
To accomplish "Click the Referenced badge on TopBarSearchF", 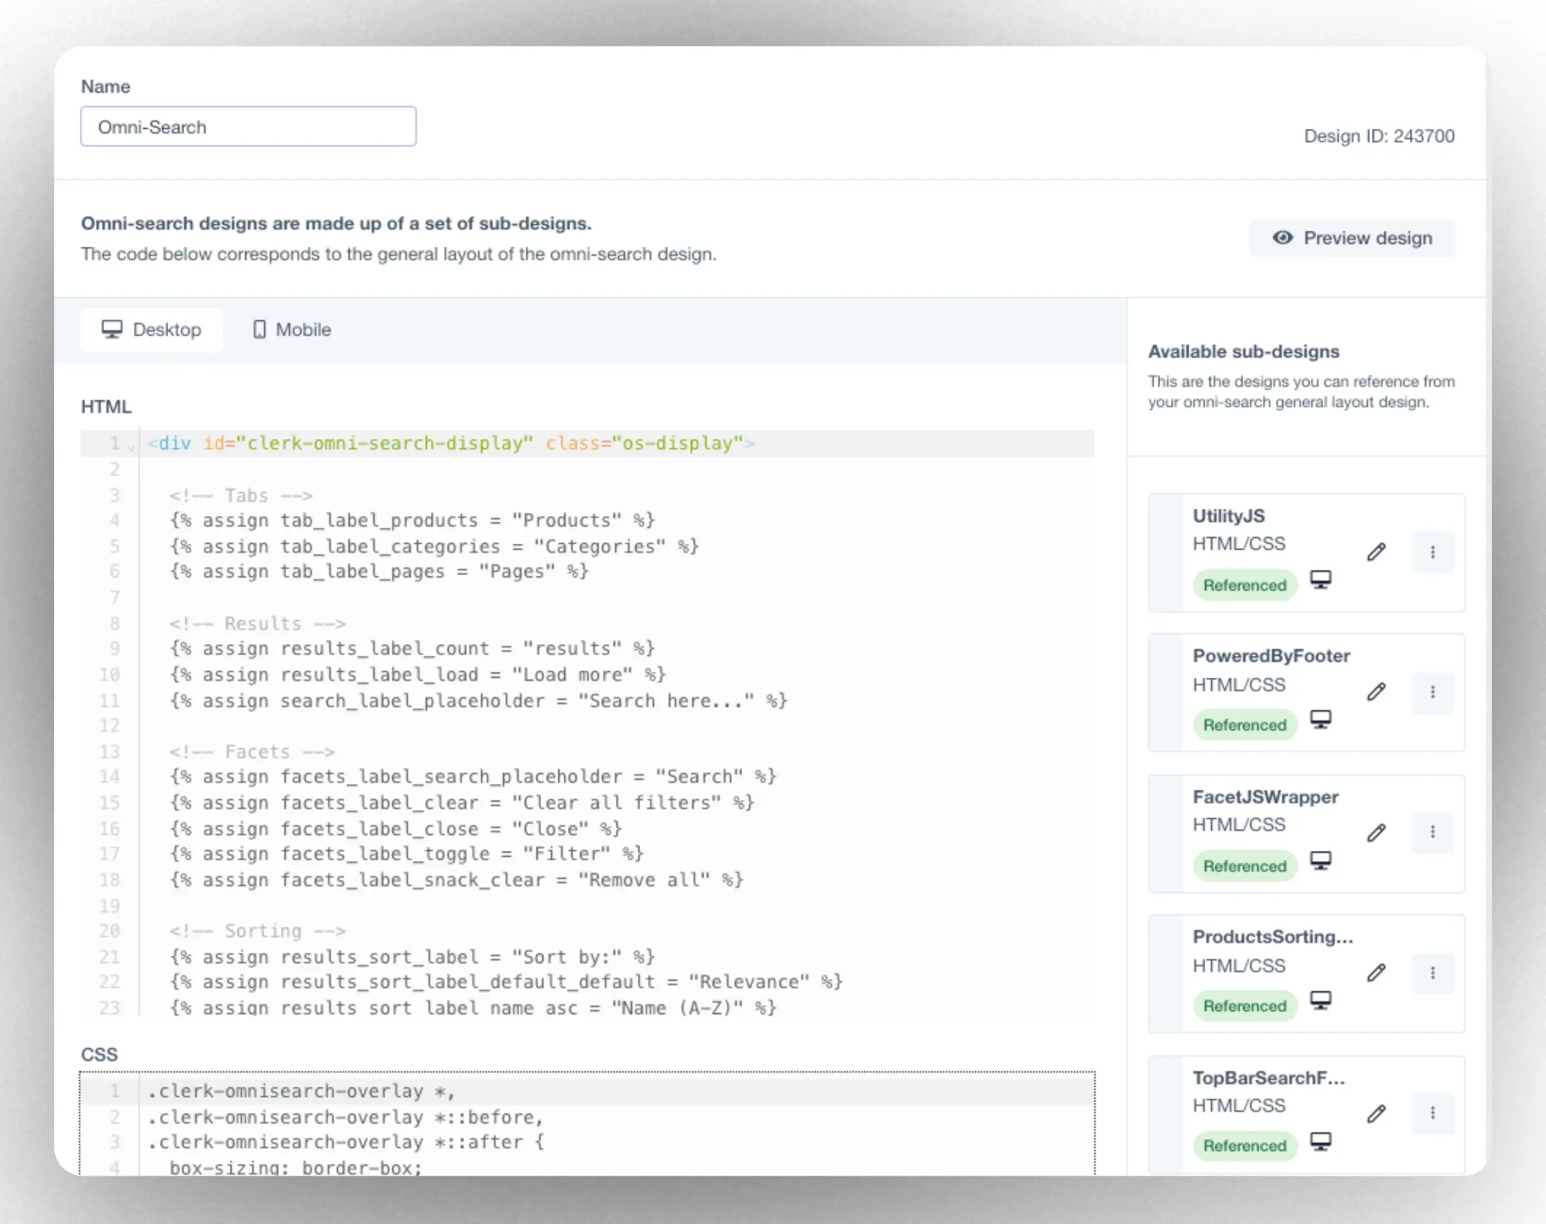I will [1245, 1145].
